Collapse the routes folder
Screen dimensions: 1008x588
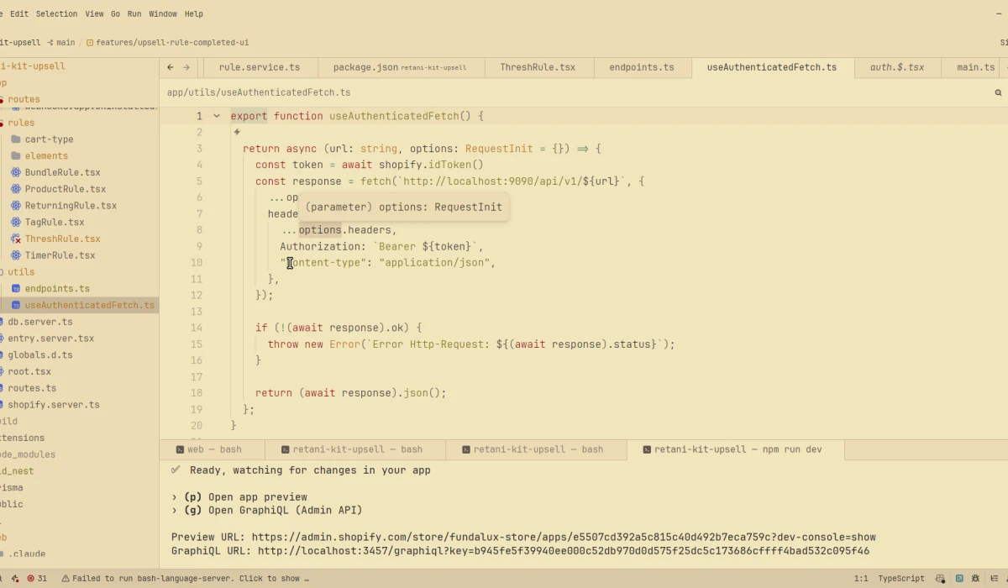pos(24,99)
